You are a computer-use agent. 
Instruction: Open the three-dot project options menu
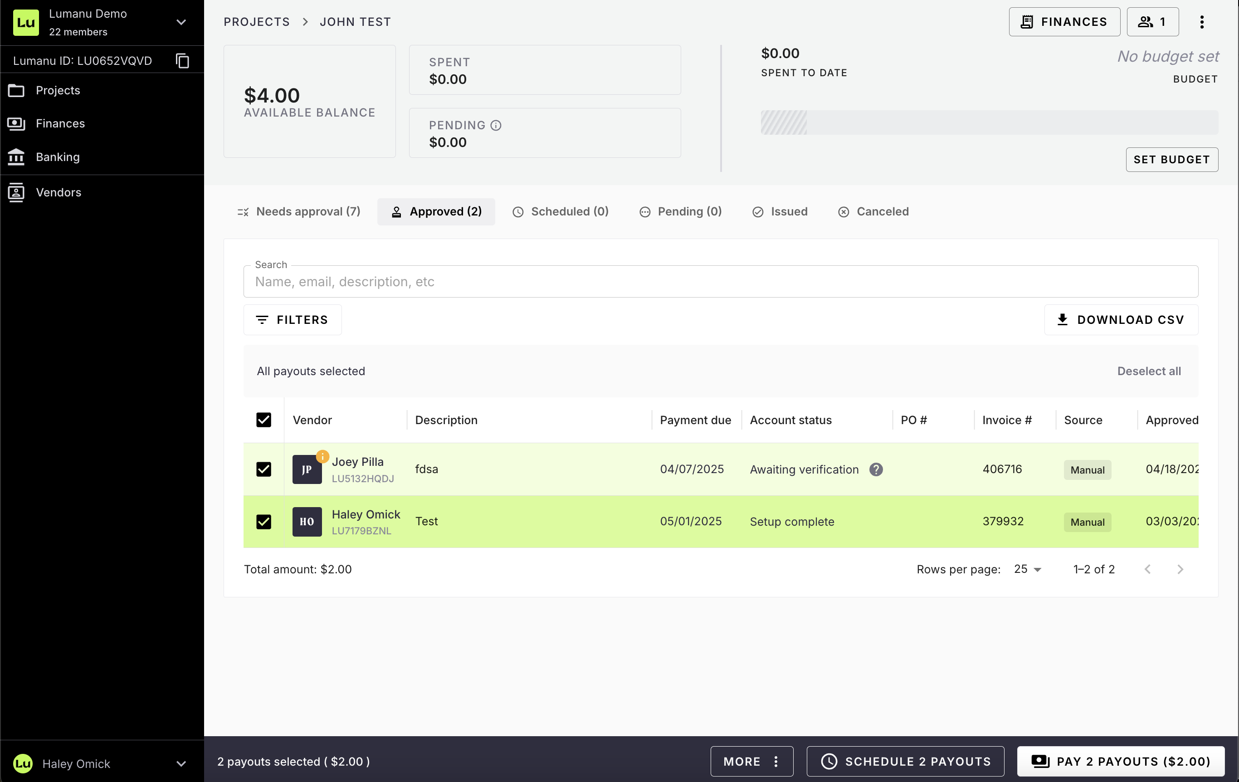pyautogui.click(x=1201, y=22)
